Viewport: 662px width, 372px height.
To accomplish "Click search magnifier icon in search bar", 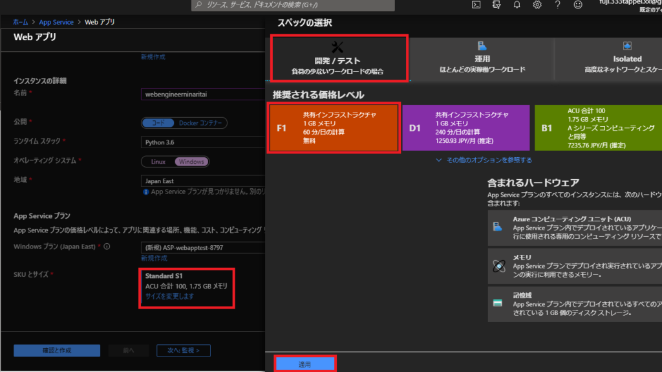I will pyautogui.click(x=199, y=5).
